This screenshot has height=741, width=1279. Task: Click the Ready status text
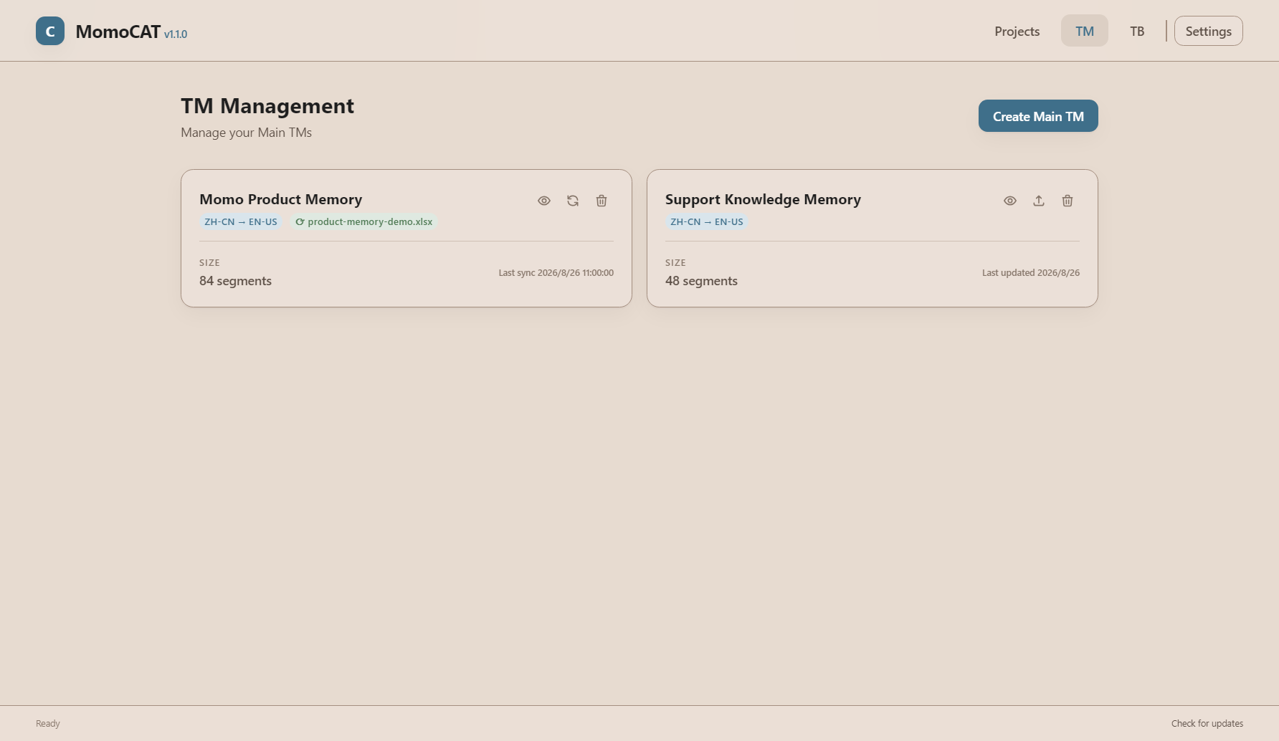point(48,723)
